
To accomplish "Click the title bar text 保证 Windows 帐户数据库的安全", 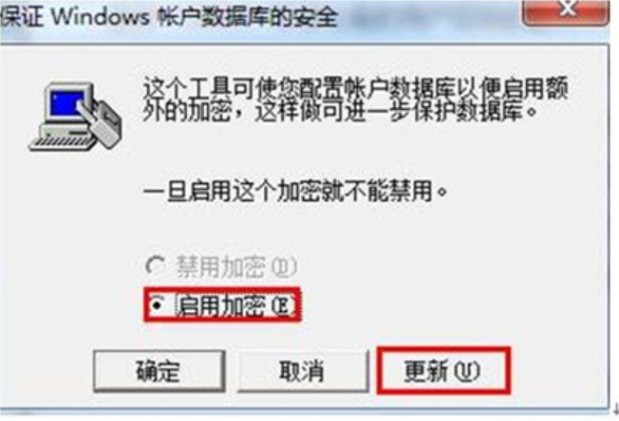I will click(x=169, y=17).
